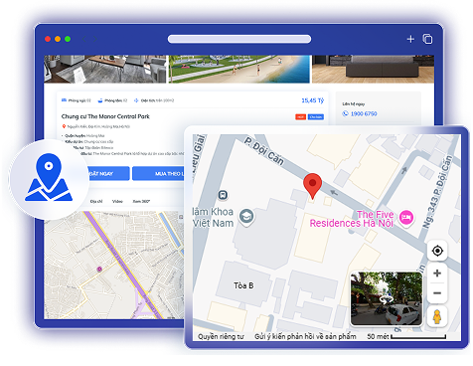Click the red location pin on map
This screenshot has width=473, height=366.
312,186
